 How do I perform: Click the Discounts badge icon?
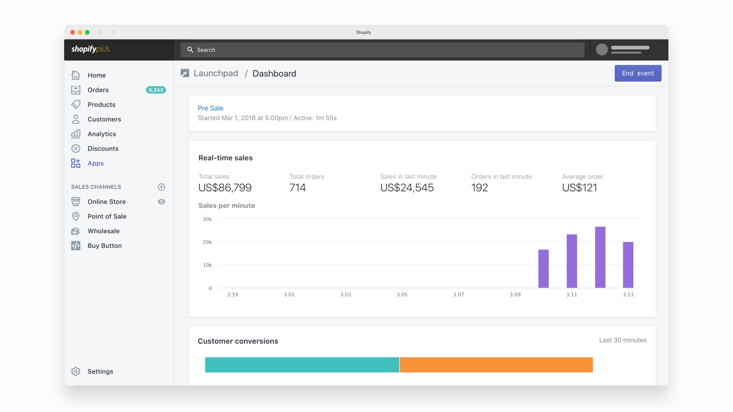pos(76,148)
